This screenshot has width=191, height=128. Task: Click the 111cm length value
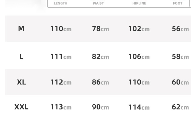tap(61, 56)
